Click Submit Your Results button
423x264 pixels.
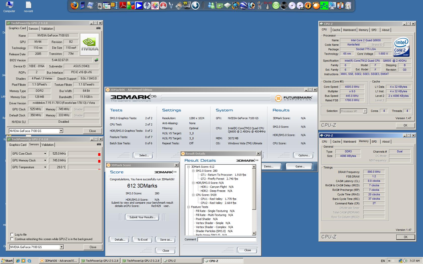coord(143,217)
